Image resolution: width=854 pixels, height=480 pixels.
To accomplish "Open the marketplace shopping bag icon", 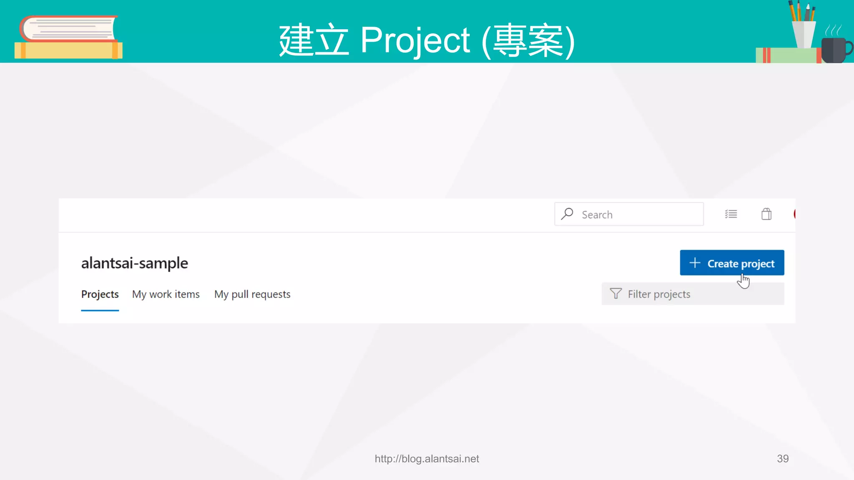I will [x=766, y=214].
